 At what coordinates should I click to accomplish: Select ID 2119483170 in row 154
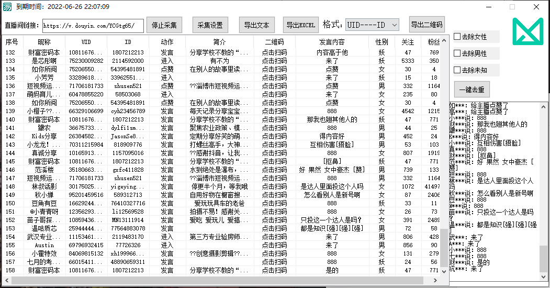pos(128,237)
